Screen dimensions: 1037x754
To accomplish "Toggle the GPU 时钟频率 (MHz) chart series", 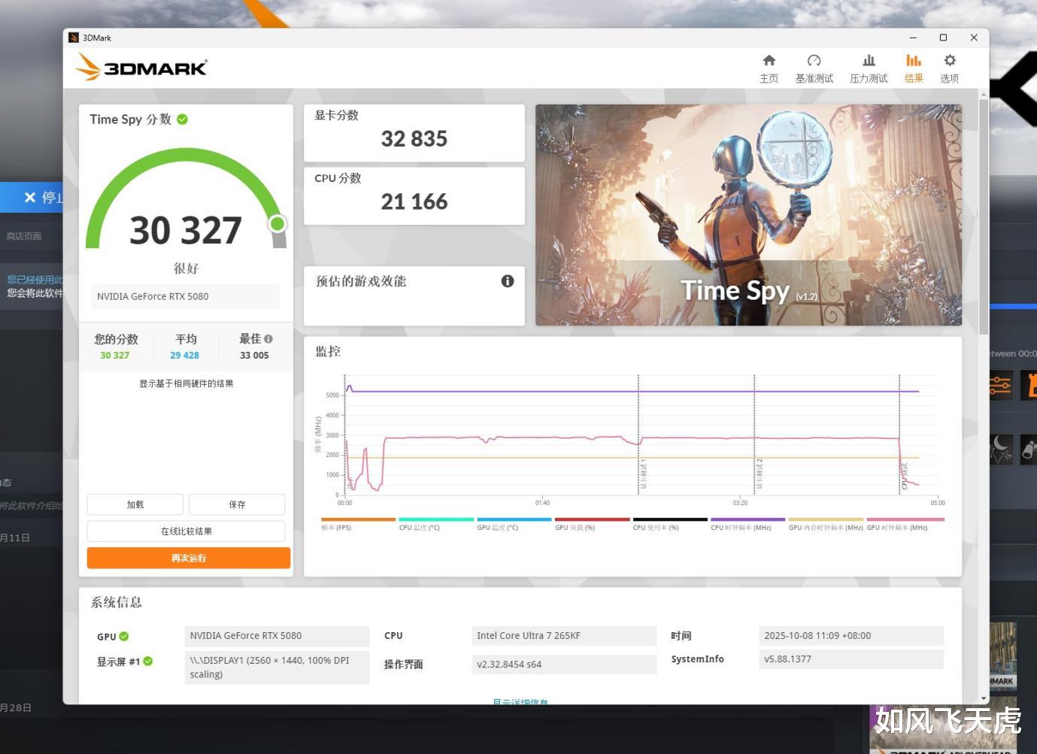I will (905, 523).
